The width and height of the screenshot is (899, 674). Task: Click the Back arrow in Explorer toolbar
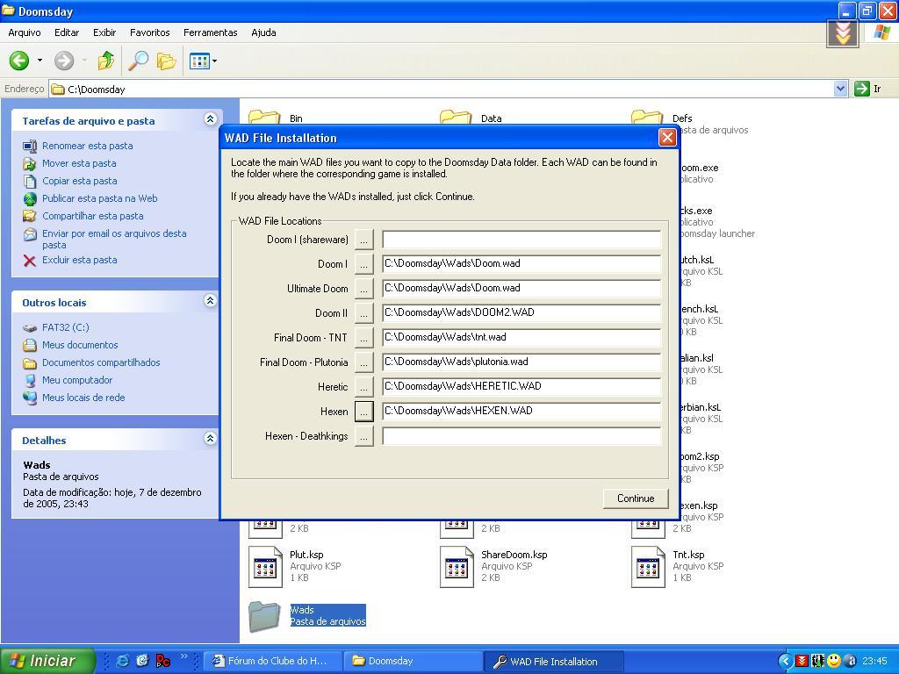19,61
